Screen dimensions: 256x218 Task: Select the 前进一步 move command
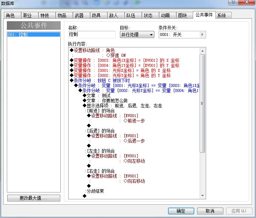(134, 121)
